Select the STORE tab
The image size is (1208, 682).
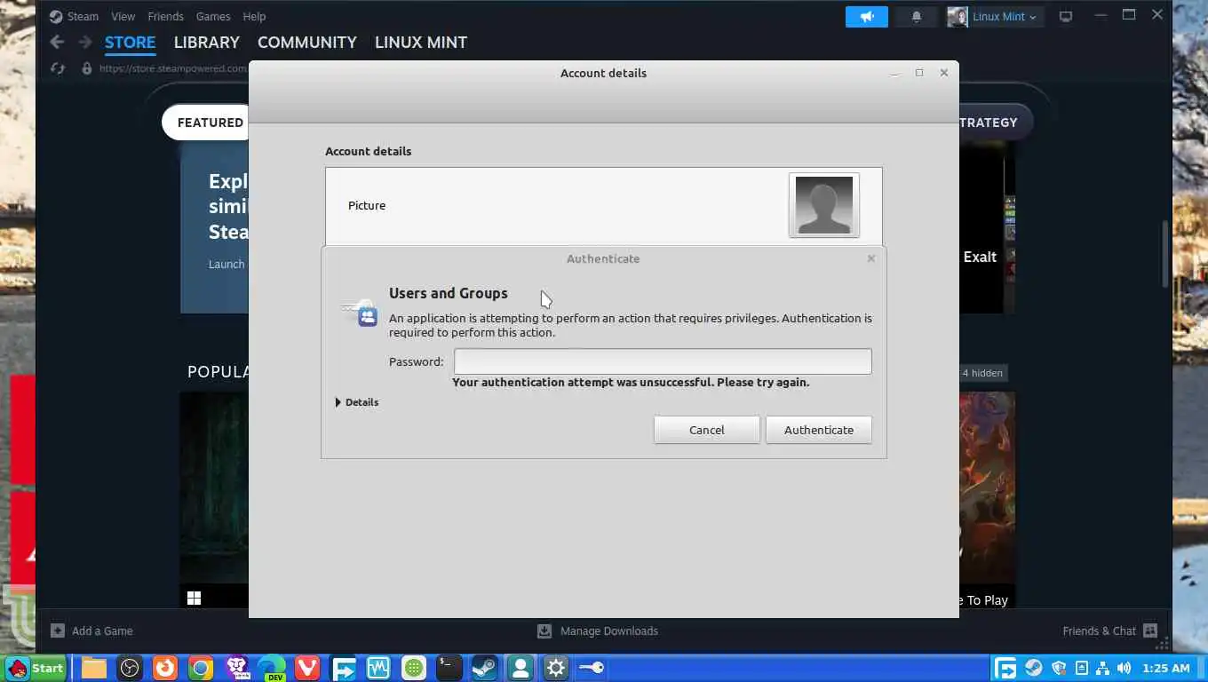click(x=131, y=43)
